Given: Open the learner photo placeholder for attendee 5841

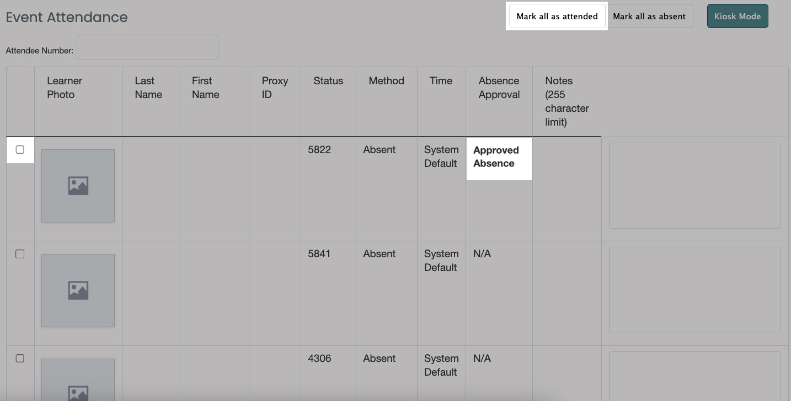Looking at the screenshot, I should pyautogui.click(x=78, y=290).
